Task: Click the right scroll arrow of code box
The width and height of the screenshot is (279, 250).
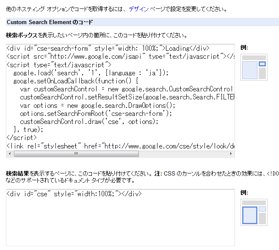Action: pos(231,154)
